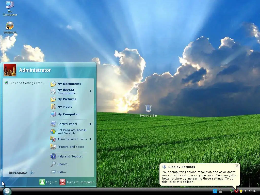Click the Start orb button
The image size is (260, 195).
[x=7, y=191]
